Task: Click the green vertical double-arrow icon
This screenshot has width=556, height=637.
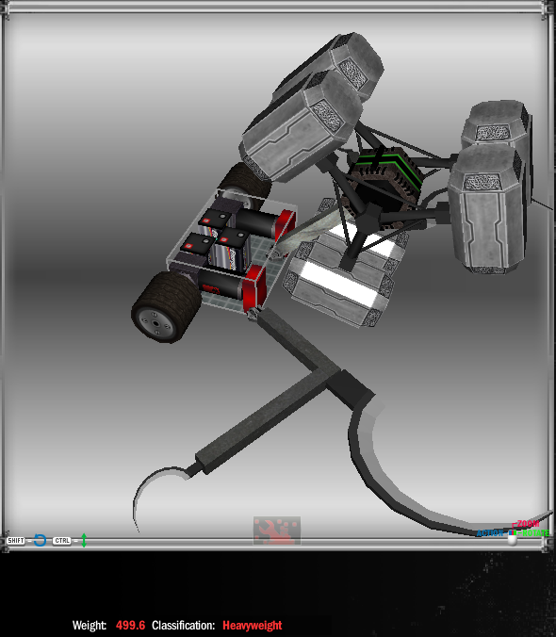Action: tap(84, 540)
